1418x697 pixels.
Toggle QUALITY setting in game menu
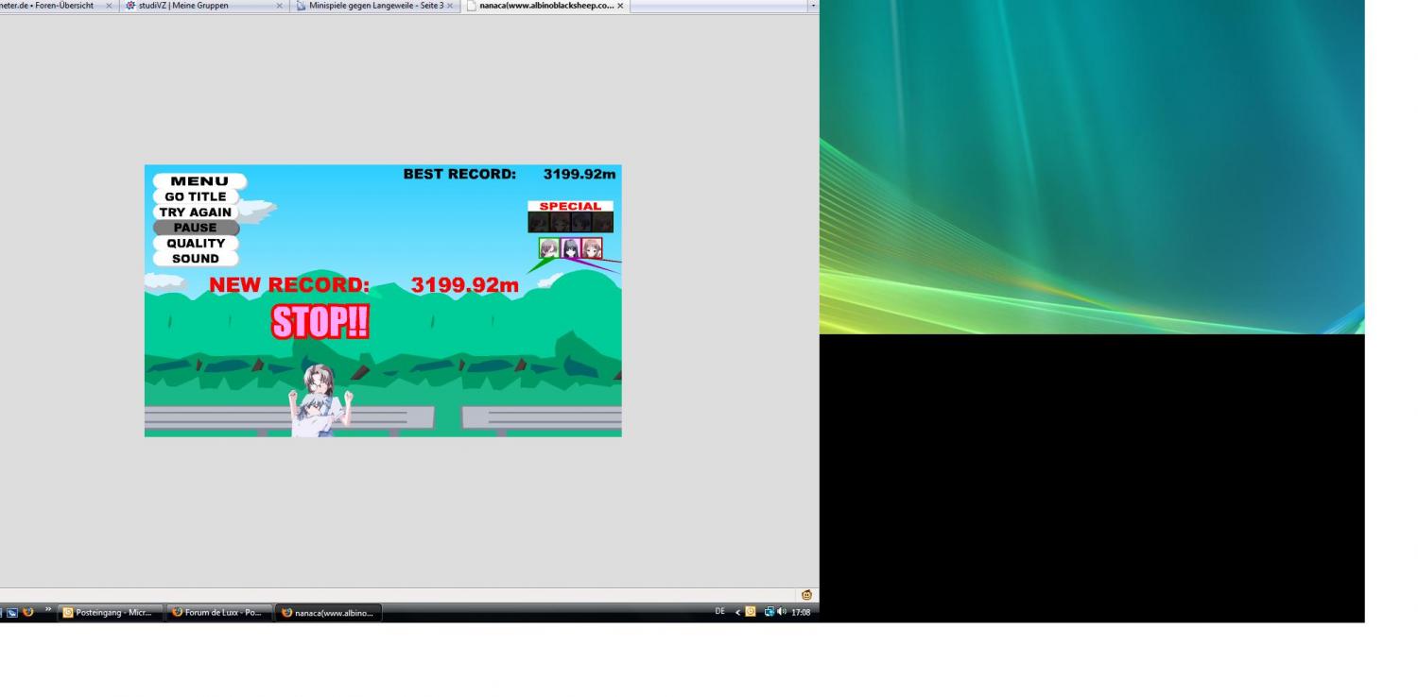(x=196, y=244)
